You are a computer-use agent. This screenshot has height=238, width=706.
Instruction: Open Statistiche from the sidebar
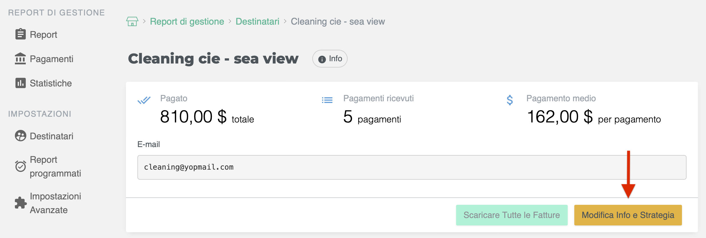[x=51, y=83]
